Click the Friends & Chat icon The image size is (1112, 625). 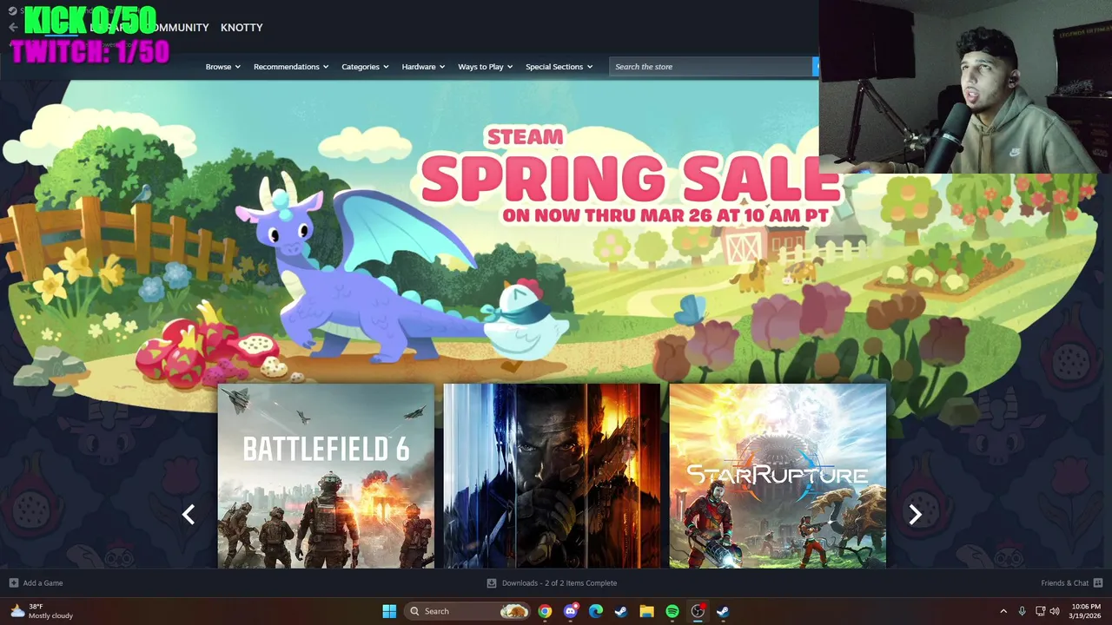point(1098,583)
